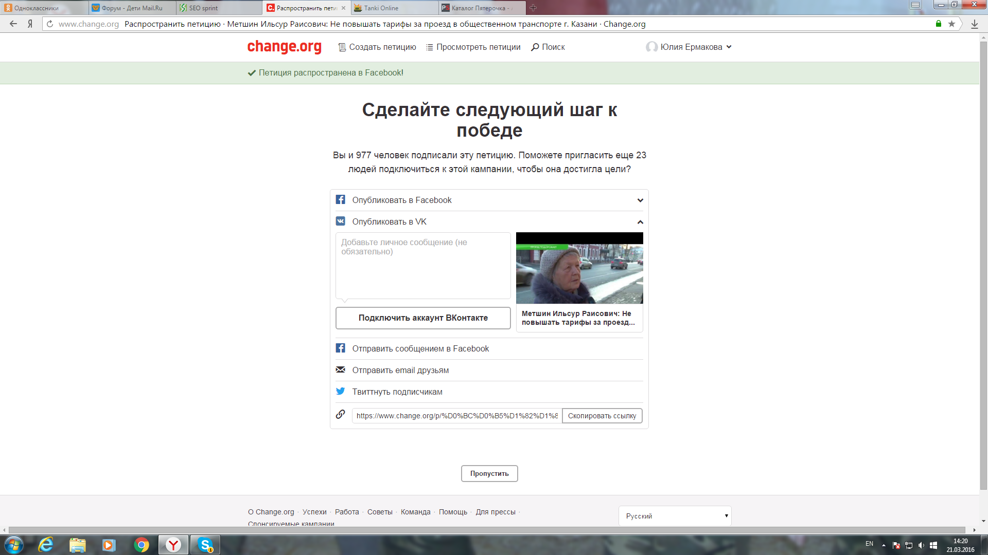This screenshot has width=988, height=555.
Task: Click the Скопировать ссылку button
Action: [602, 416]
